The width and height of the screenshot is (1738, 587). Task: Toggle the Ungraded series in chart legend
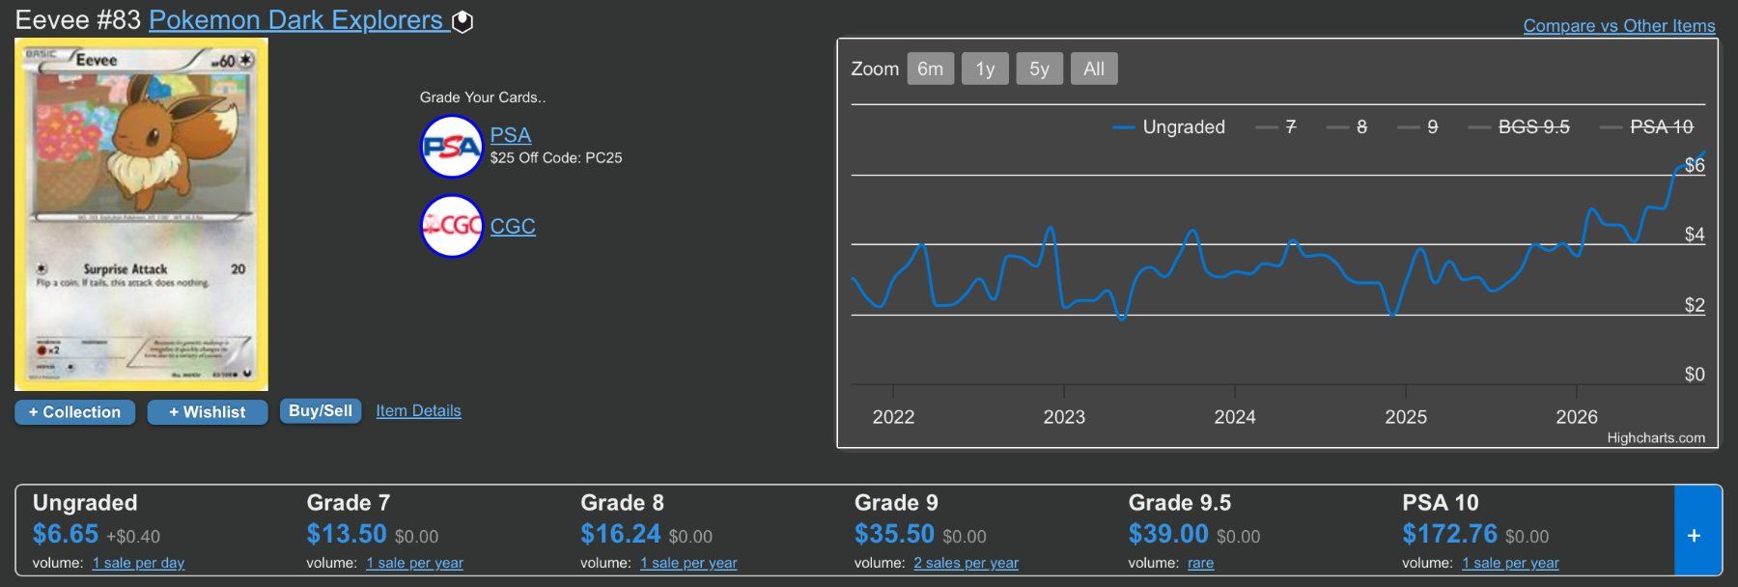tap(1168, 127)
